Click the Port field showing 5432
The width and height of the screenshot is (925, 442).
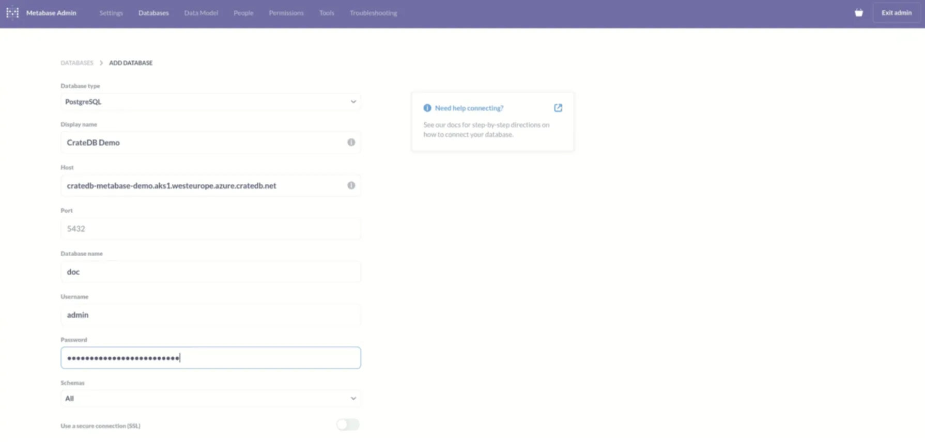coord(211,229)
